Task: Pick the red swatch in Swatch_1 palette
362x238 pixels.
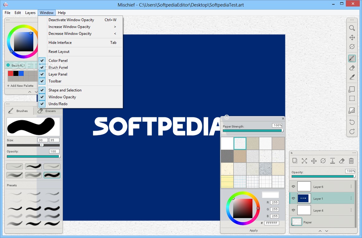Action: [10, 73]
